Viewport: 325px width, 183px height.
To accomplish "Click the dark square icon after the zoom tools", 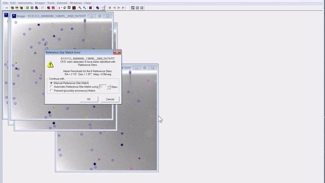I will point(90,8).
